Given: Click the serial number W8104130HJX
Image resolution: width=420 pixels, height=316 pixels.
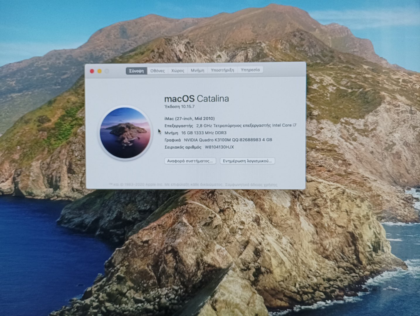Looking at the screenshot, I should (x=219, y=147).
